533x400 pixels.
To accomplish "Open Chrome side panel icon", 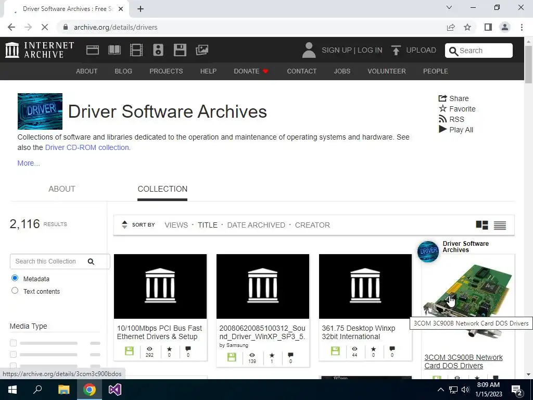I will point(488,27).
